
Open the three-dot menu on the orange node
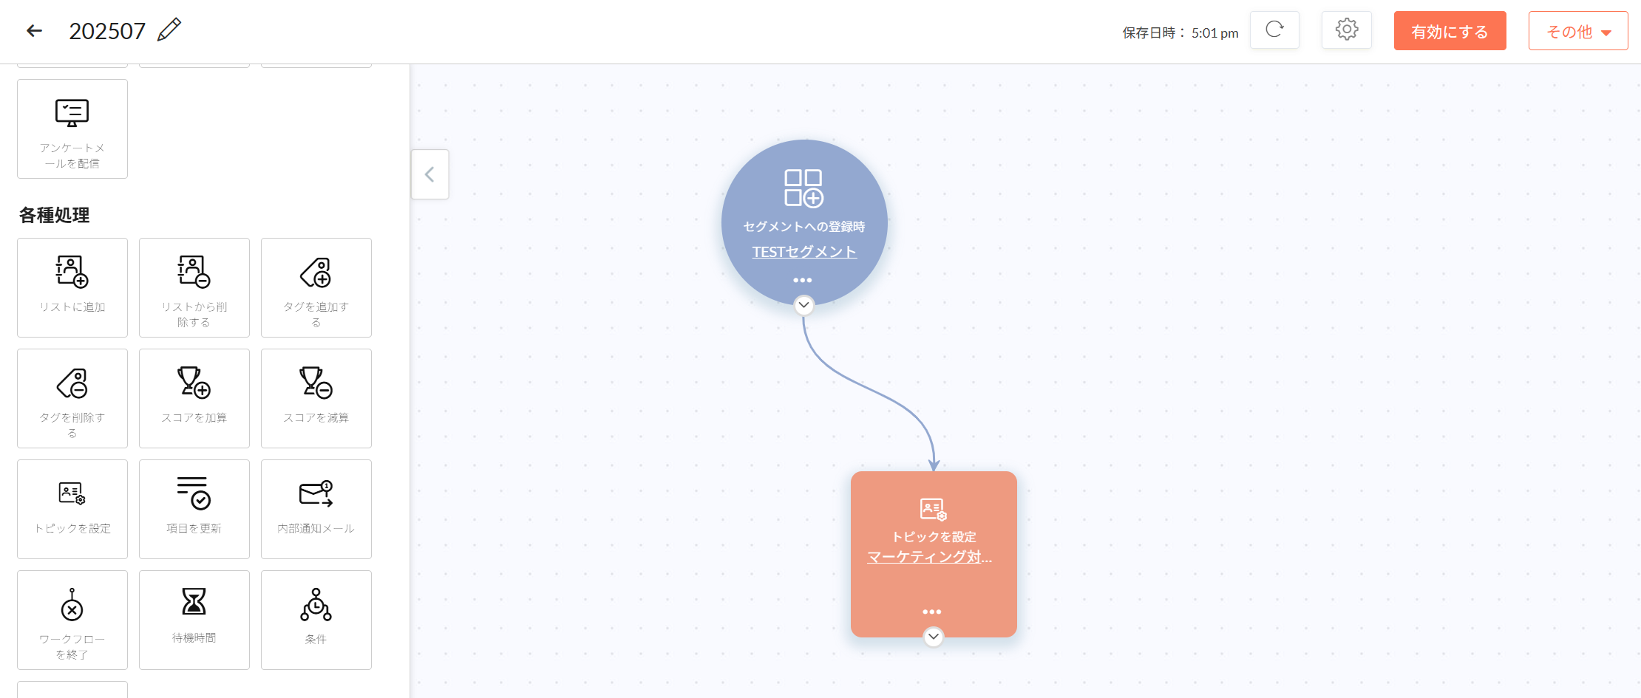click(x=932, y=612)
